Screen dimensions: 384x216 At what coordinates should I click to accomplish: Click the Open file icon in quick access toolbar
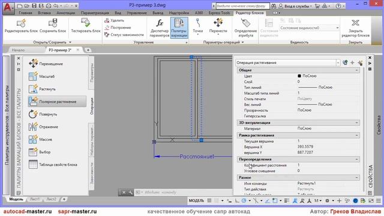27,5
